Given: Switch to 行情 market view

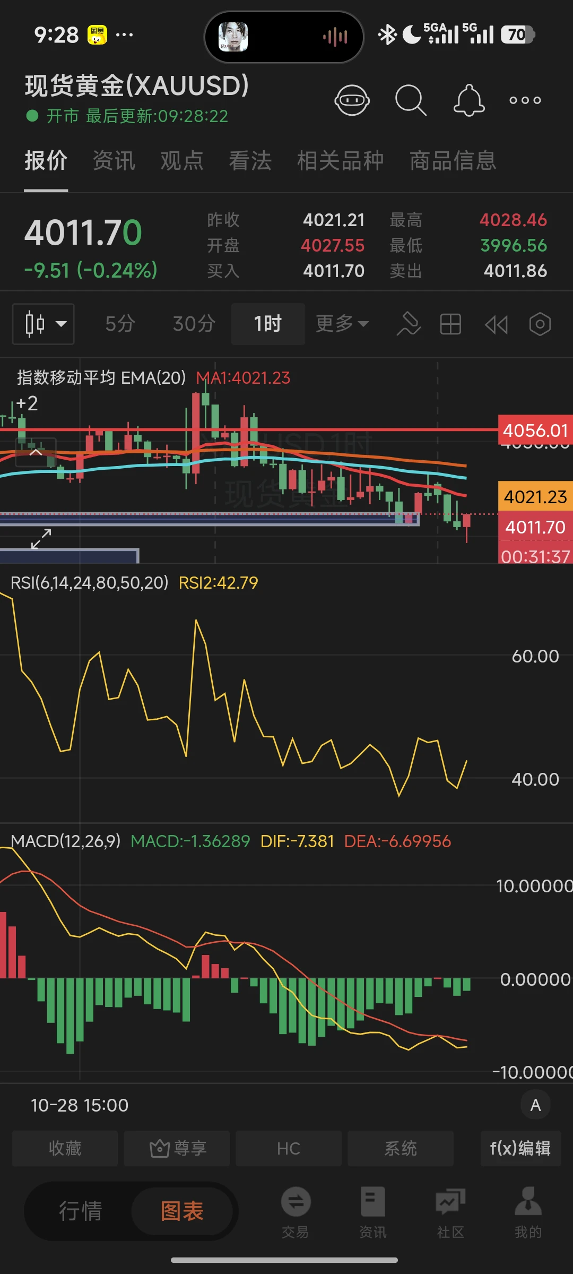Looking at the screenshot, I should (x=80, y=1211).
